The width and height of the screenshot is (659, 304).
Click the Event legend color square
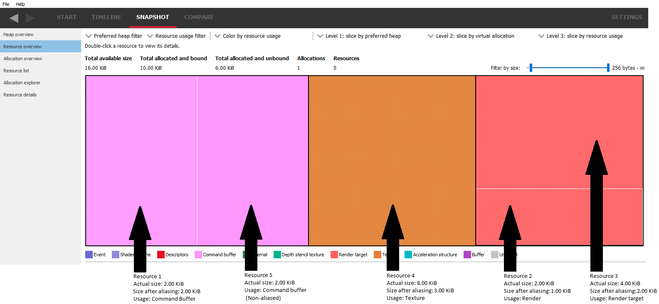click(89, 255)
